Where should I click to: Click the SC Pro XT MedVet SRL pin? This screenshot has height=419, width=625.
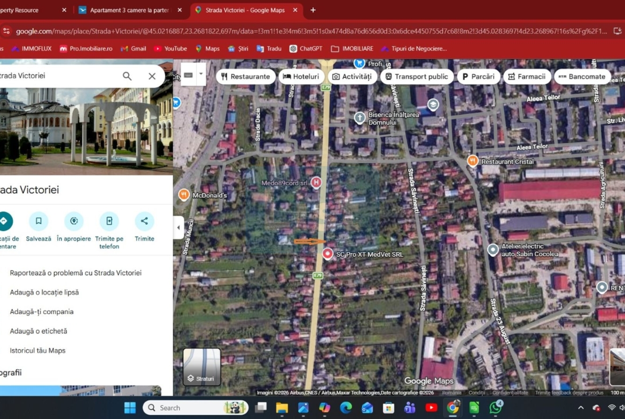click(x=327, y=254)
